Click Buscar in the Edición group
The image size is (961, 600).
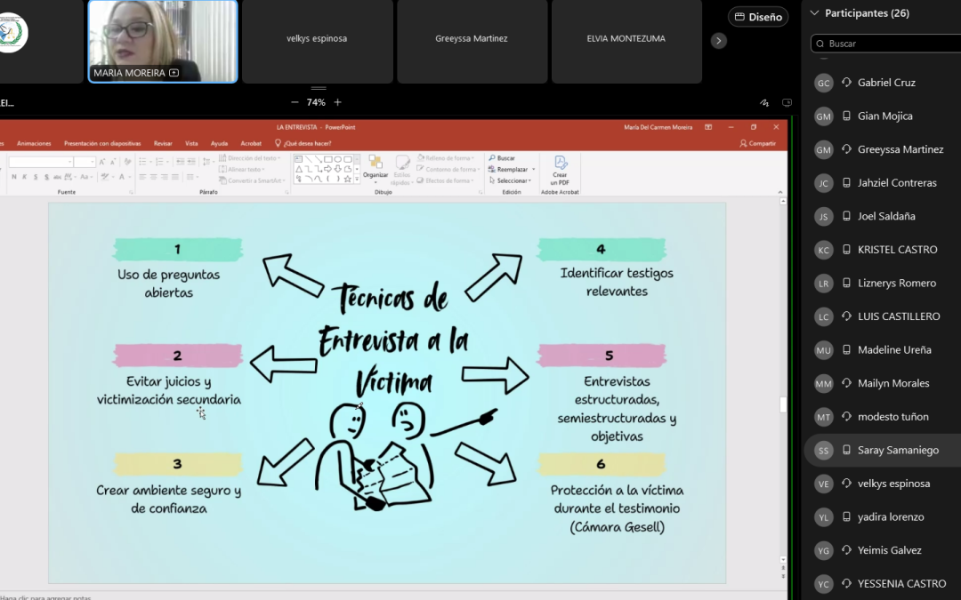tap(502, 158)
